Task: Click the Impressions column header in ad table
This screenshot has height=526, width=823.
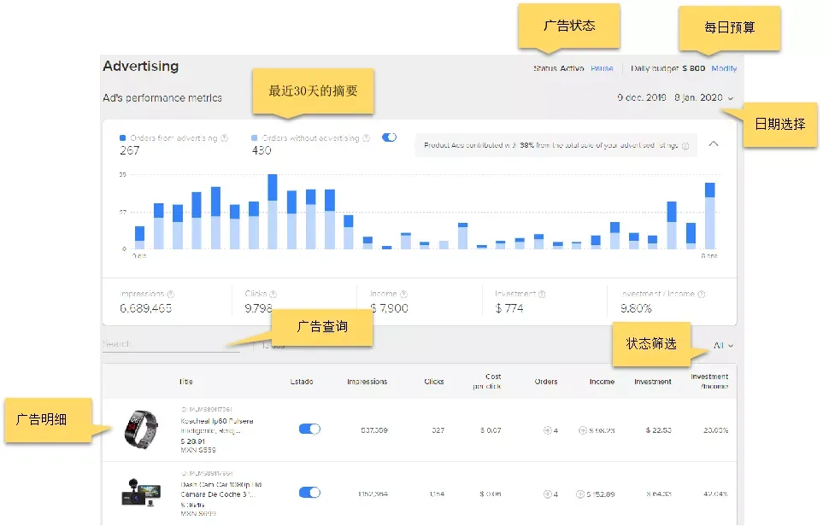Action: 367,382
